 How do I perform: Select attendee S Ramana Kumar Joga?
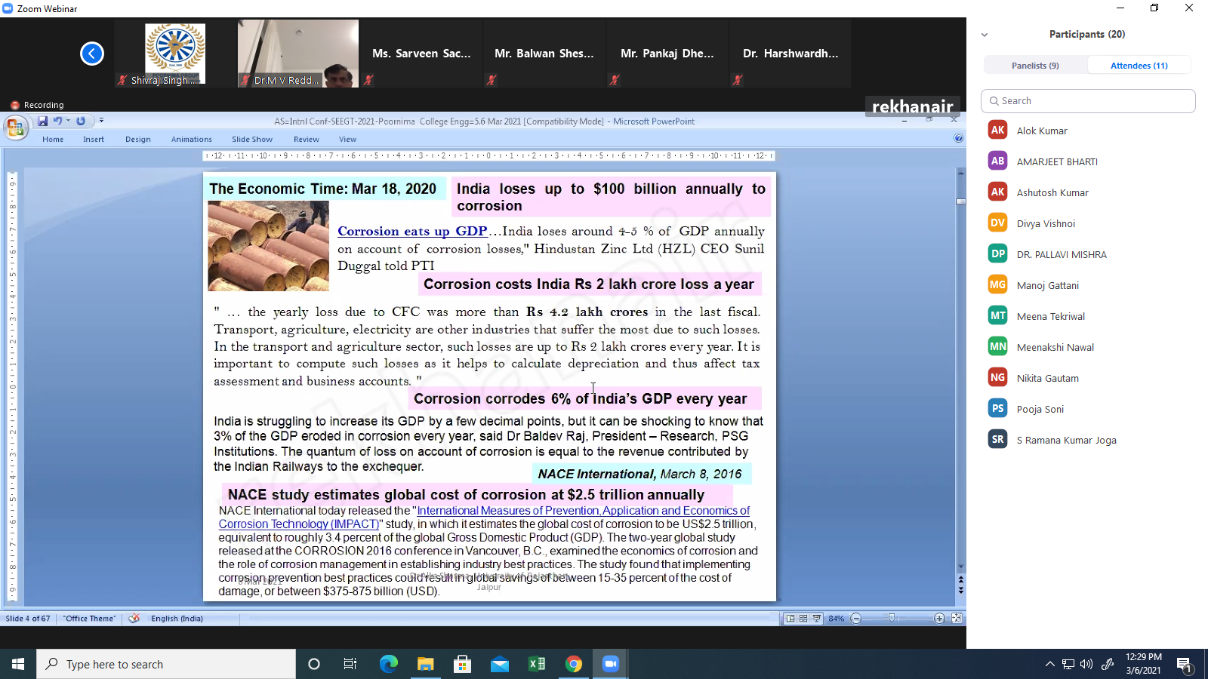pyautogui.click(x=1088, y=440)
